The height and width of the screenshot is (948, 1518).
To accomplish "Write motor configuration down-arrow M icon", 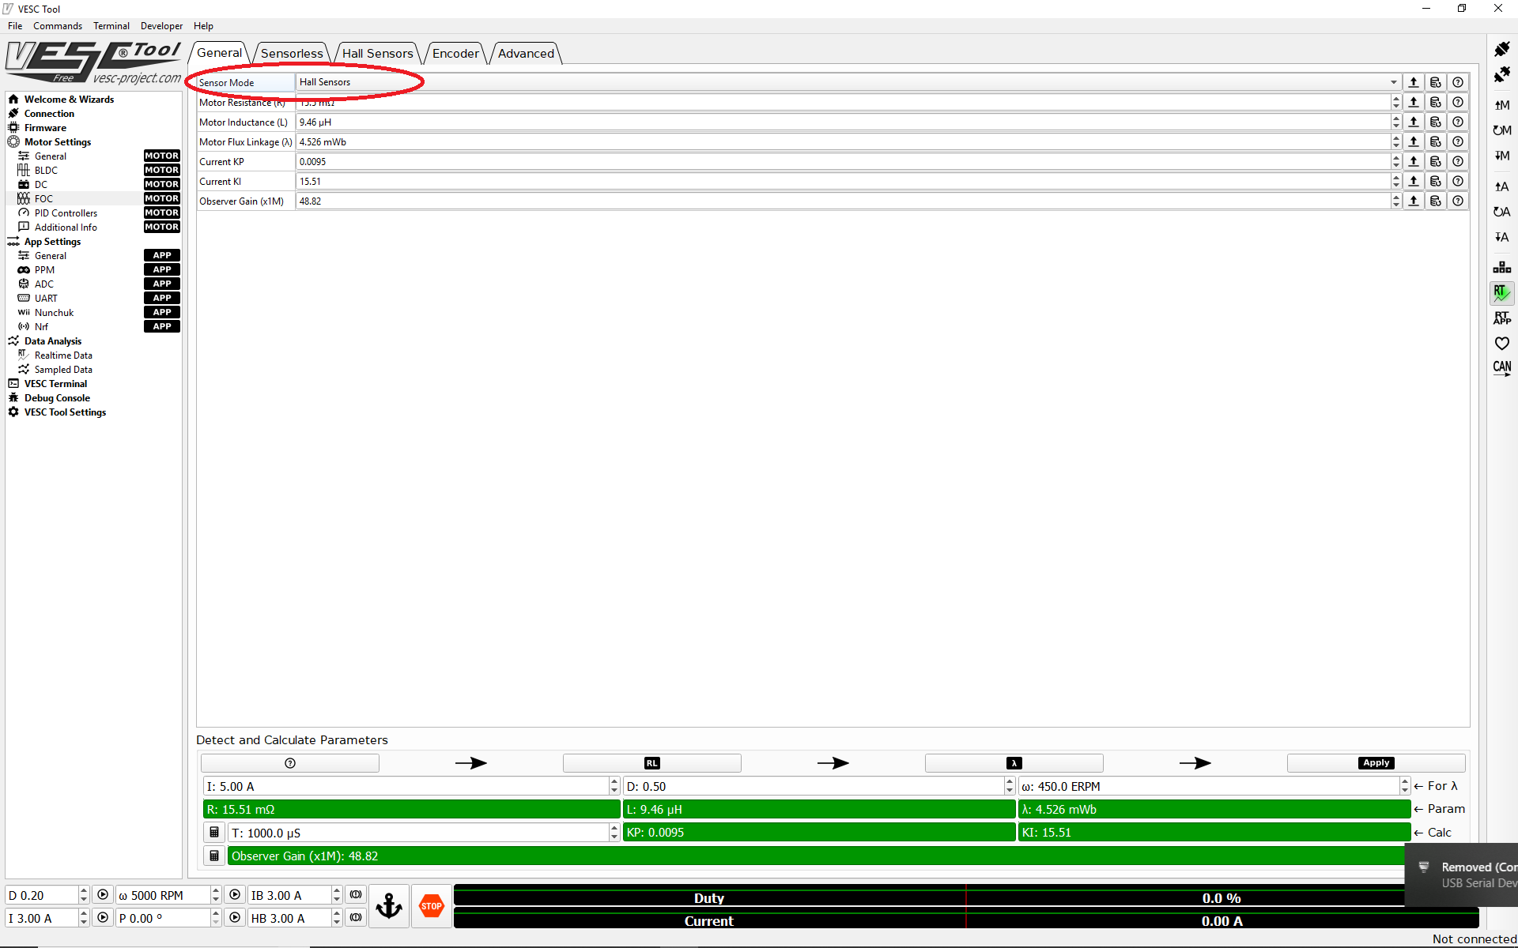I will pyautogui.click(x=1501, y=156).
